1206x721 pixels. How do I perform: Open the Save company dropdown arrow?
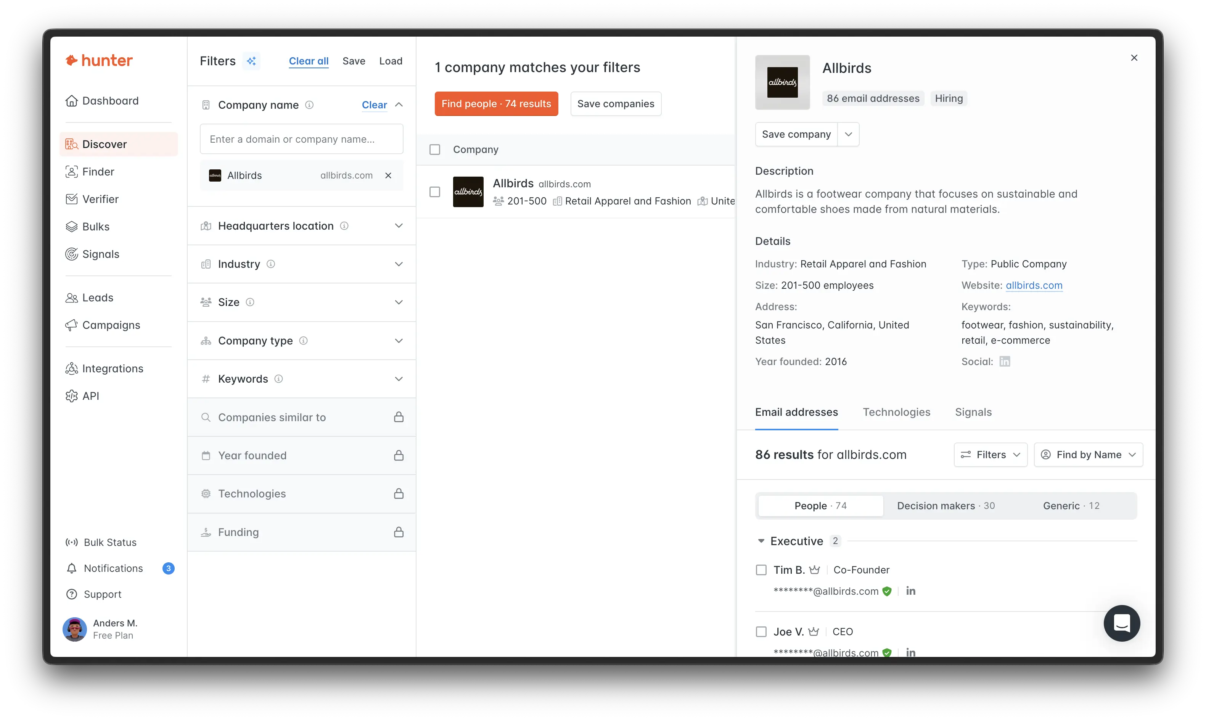click(x=849, y=134)
